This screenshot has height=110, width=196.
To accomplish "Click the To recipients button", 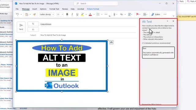I will pyautogui.click(x=33, y=24).
